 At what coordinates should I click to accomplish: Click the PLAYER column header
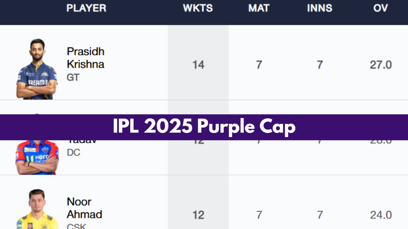(86, 8)
